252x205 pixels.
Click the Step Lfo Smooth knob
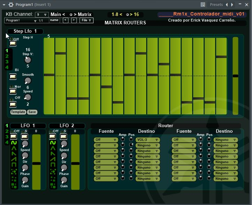[28, 81]
